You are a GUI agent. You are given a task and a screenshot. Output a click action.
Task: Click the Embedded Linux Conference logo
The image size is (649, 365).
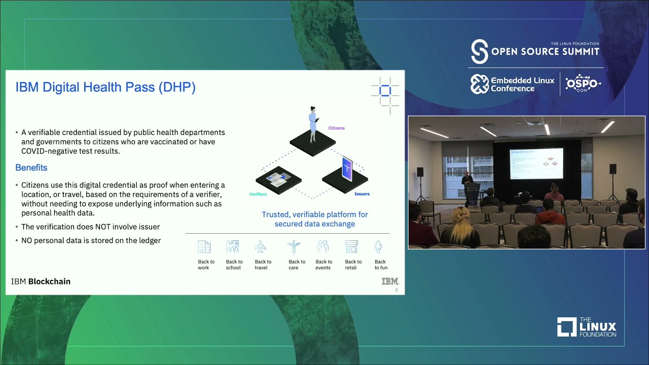click(x=513, y=84)
